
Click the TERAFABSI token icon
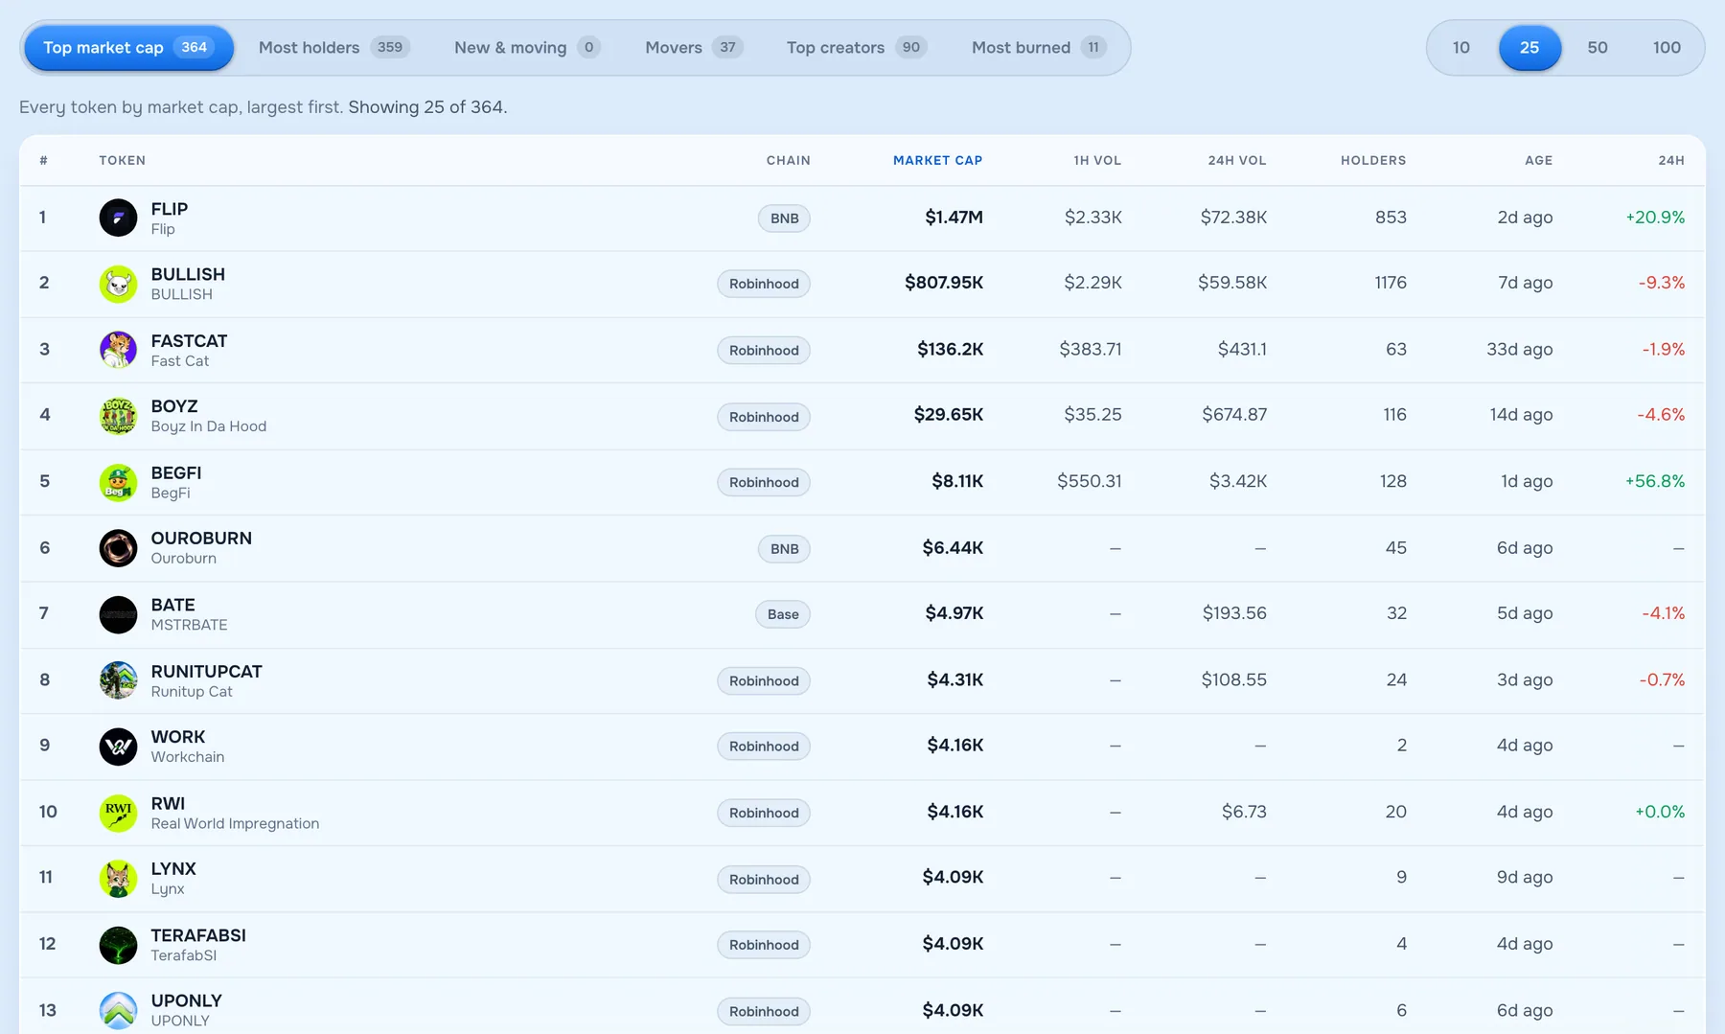tap(118, 945)
